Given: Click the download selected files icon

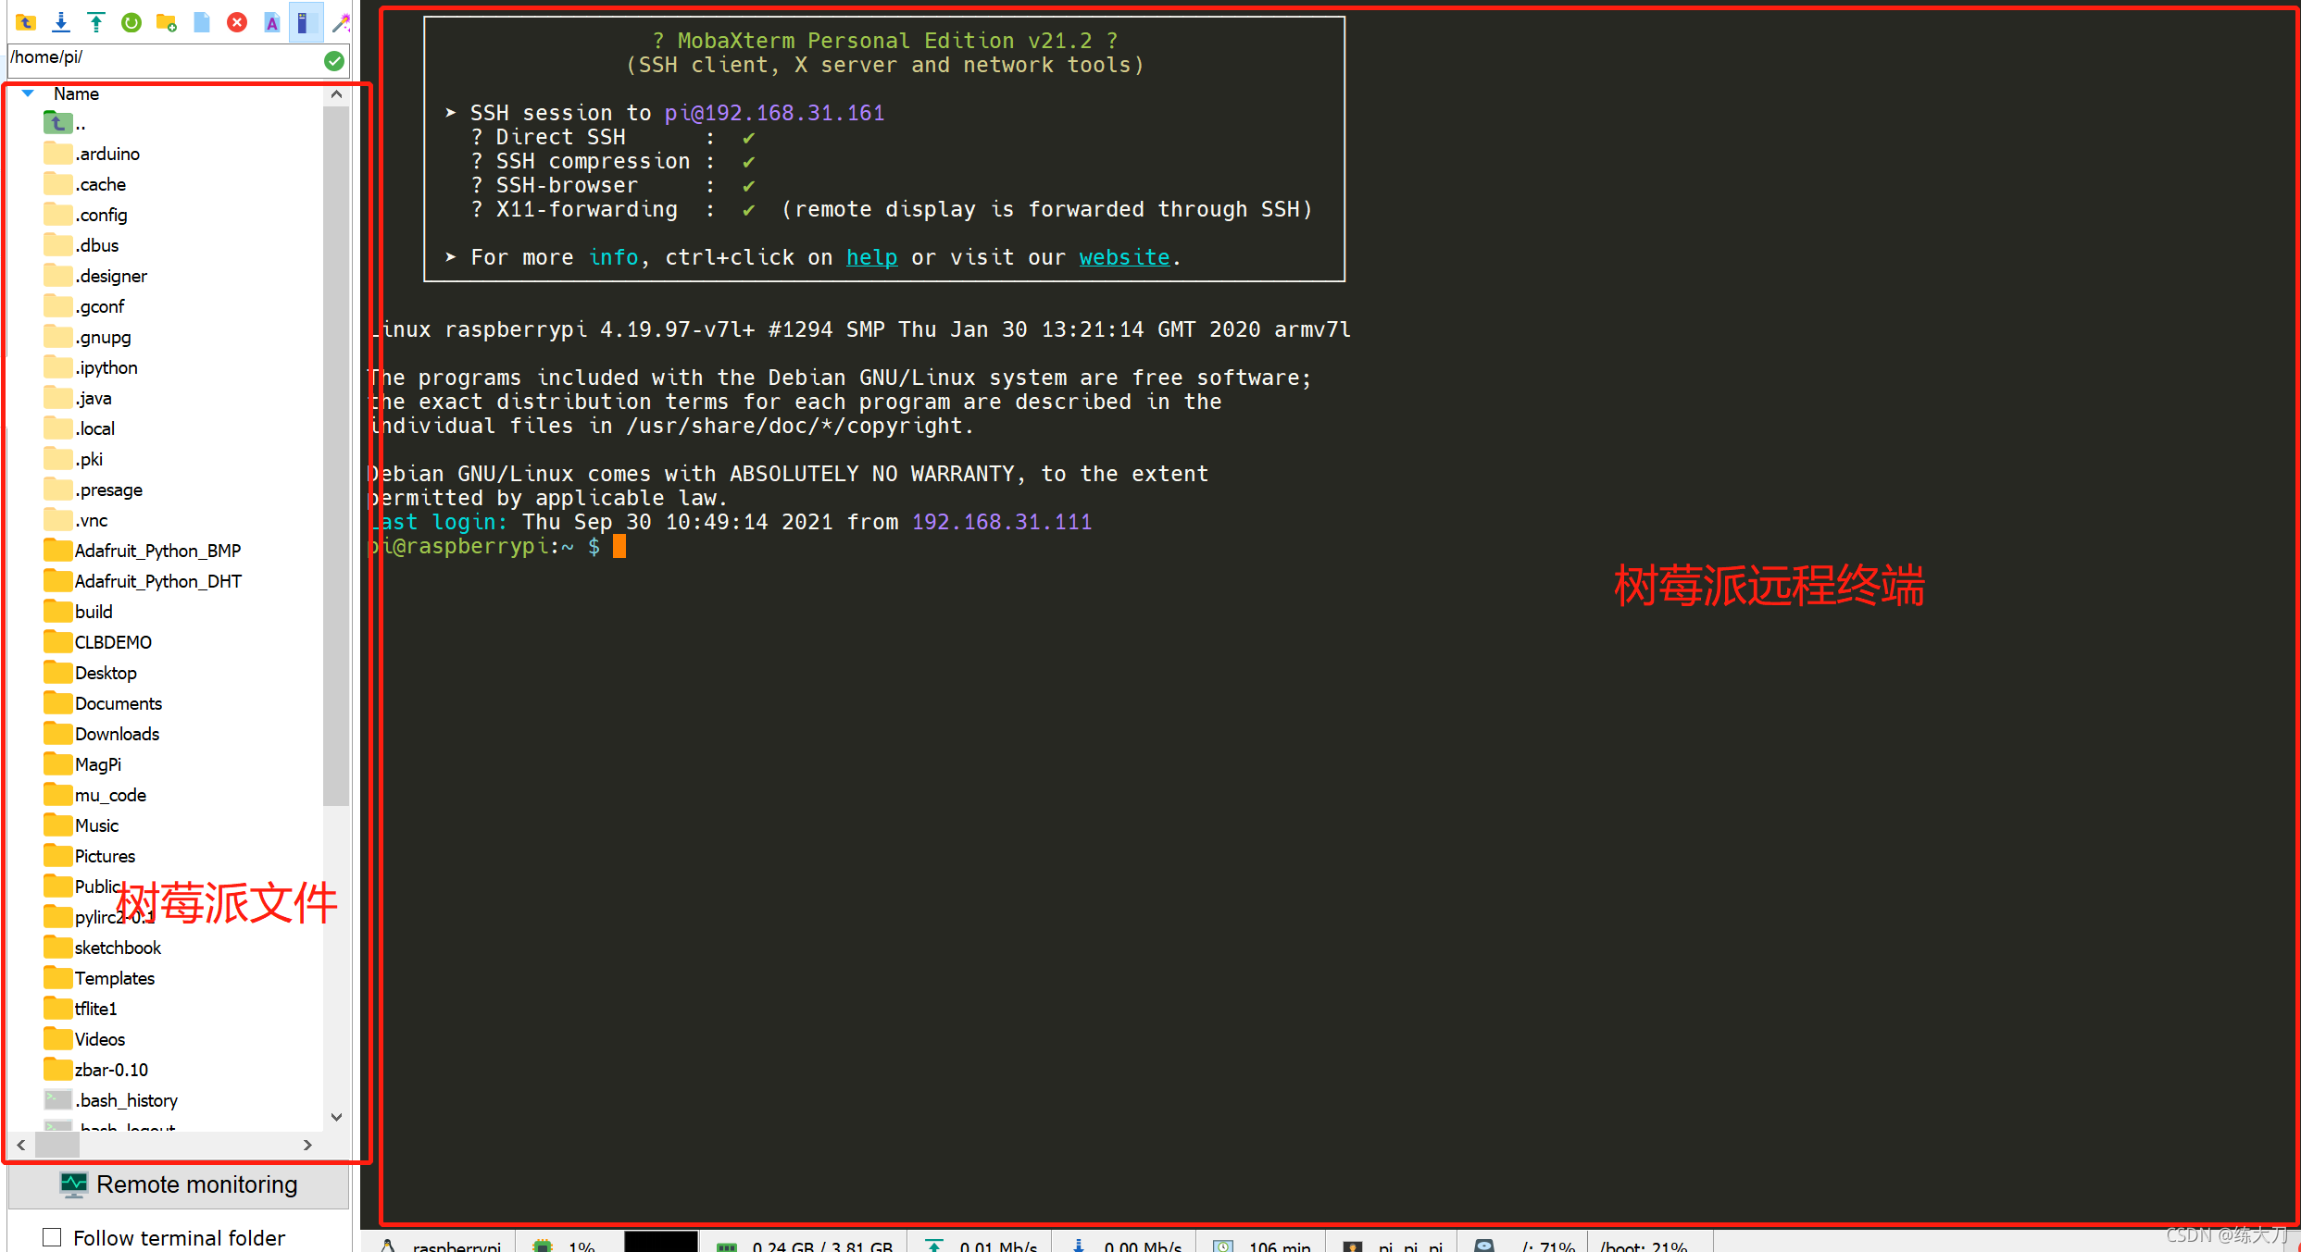Looking at the screenshot, I should point(61,22).
